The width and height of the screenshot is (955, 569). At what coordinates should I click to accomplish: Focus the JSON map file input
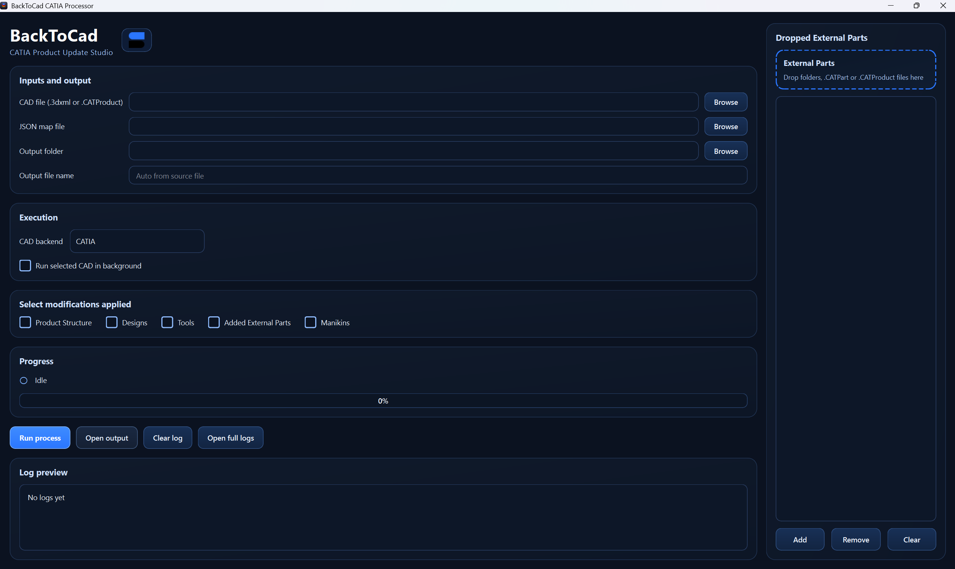click(413, 127)
